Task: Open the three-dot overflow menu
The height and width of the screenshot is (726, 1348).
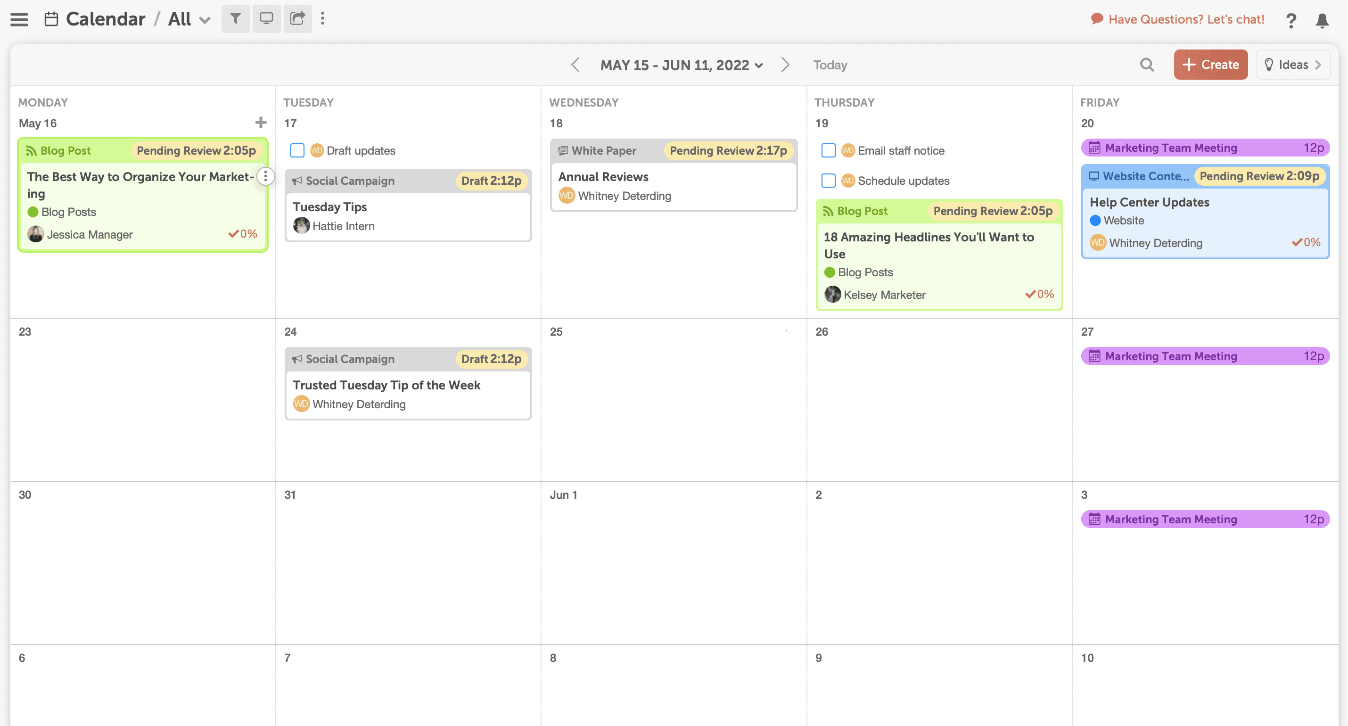Action: tap(323, 19)
